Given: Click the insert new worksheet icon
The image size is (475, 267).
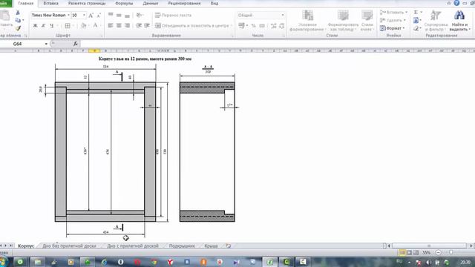Looking at the screenshot, I should (229, 245).
